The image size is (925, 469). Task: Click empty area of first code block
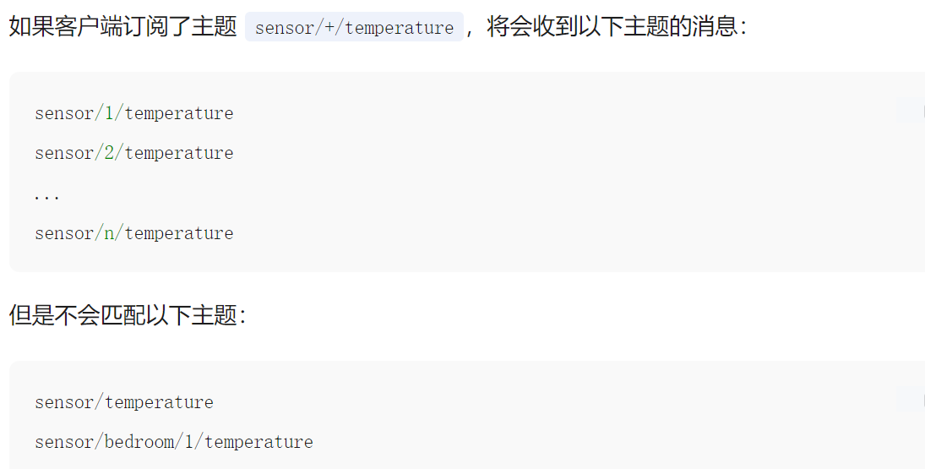point(549,194)
